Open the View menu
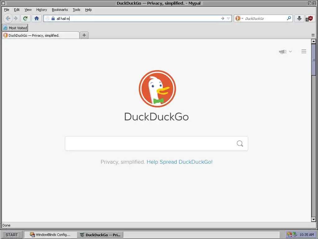 28,10
